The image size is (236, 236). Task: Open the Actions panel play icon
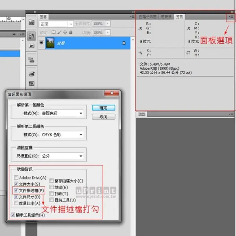click(31, 46)
